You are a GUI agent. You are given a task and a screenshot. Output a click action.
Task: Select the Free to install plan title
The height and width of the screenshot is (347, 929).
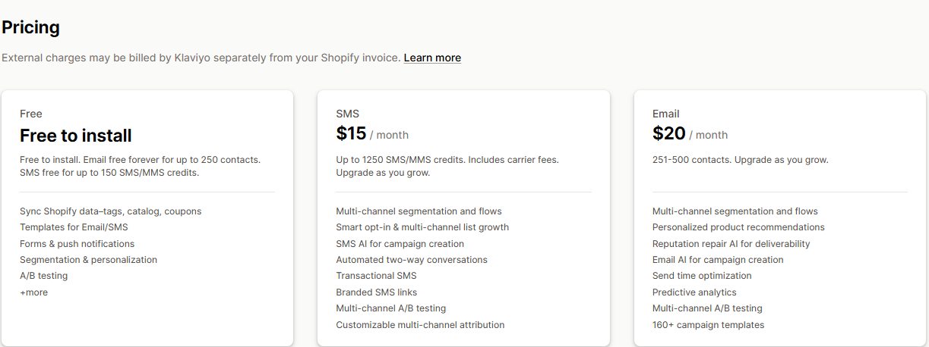click(76, 136)
